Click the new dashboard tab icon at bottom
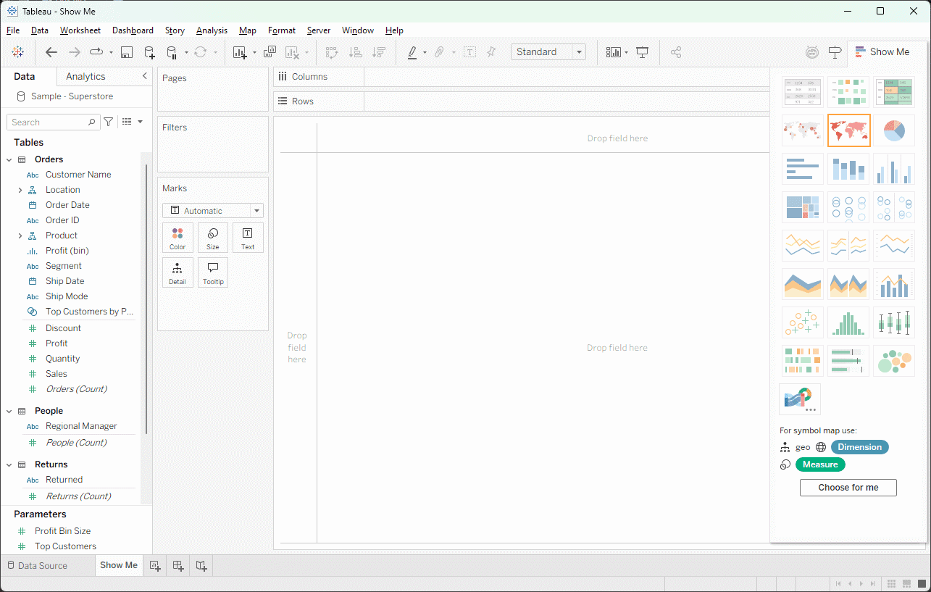Viewport: 931px width, 592px height. [178, 565]
